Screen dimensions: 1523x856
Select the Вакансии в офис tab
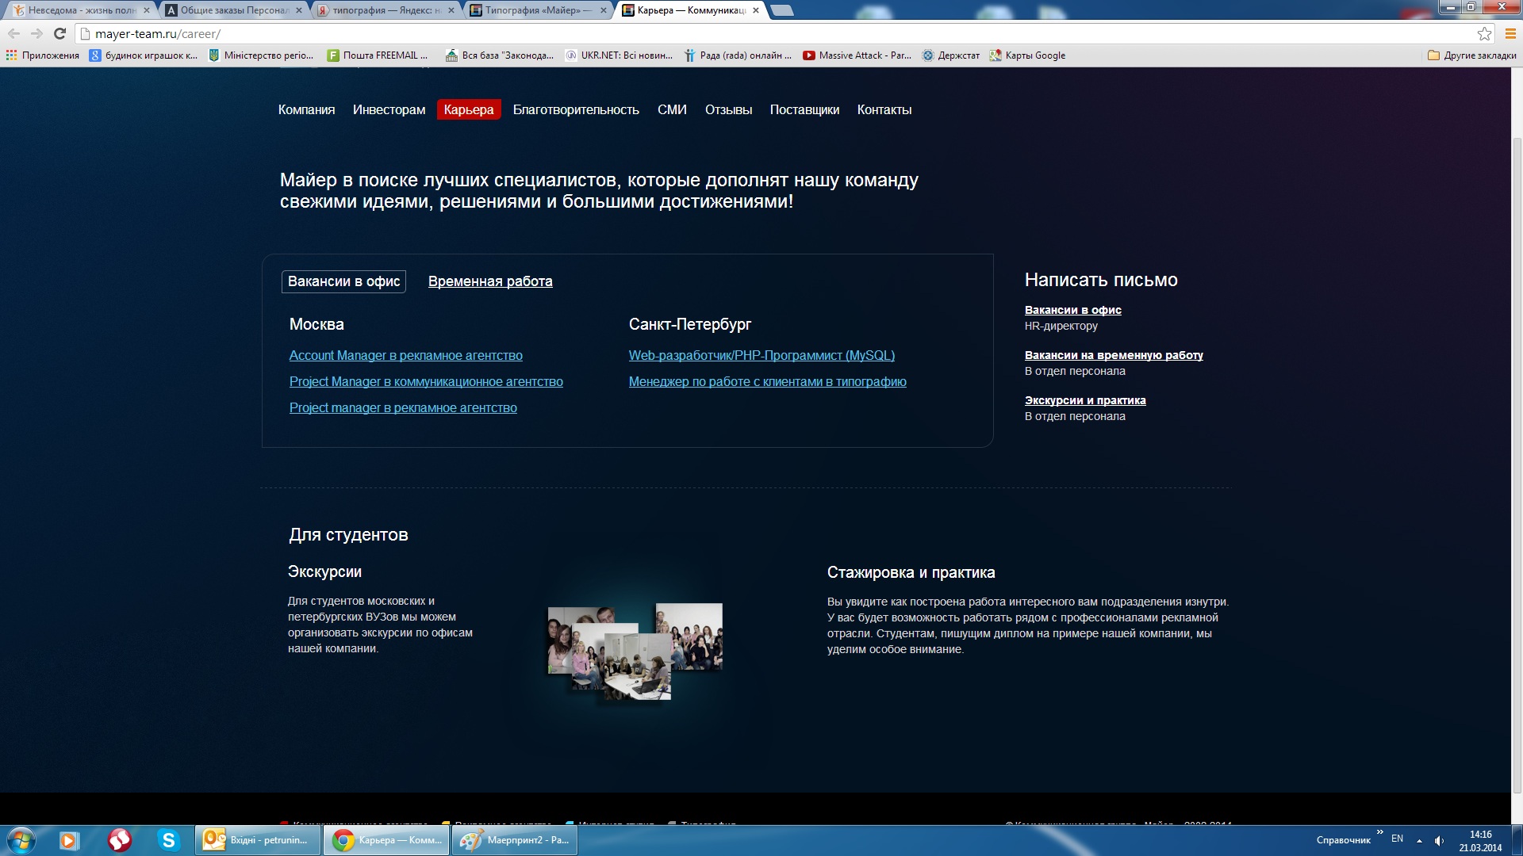tap(343, 281)
